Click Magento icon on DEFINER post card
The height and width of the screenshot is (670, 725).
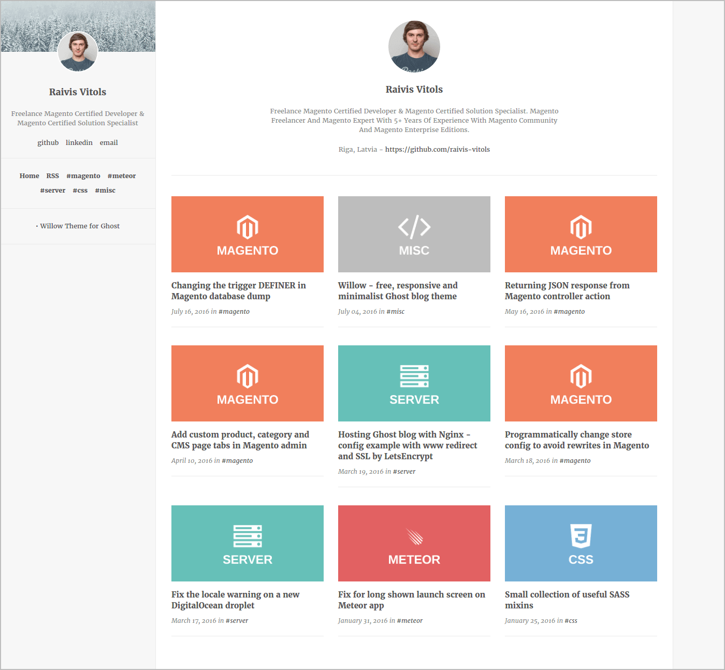pyautogui.click(x=248, y=227)
